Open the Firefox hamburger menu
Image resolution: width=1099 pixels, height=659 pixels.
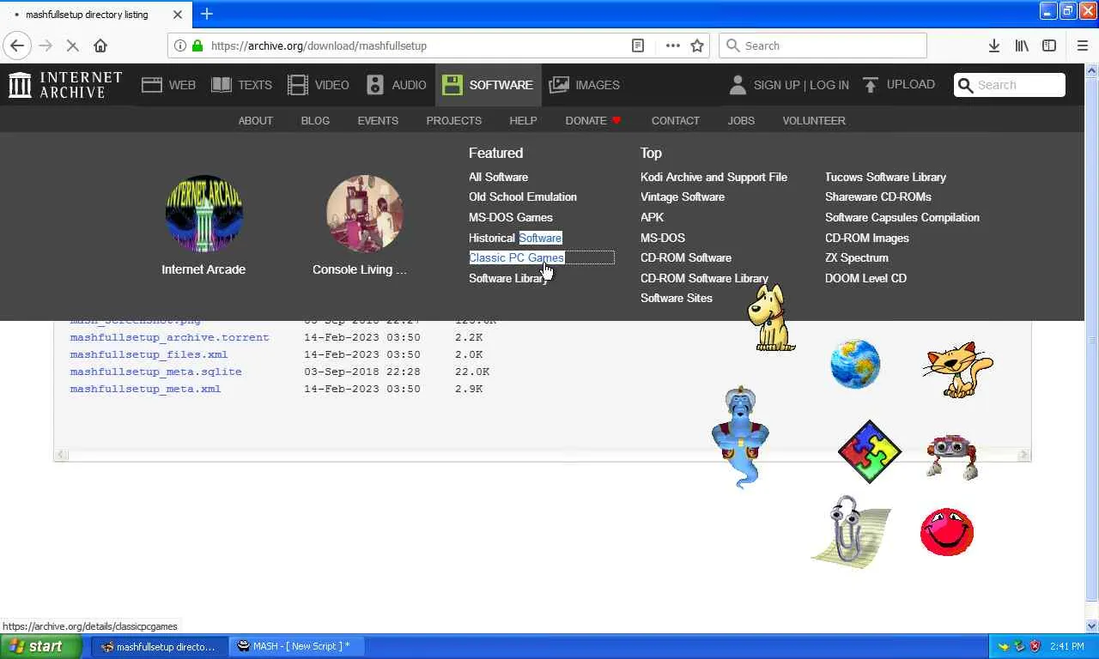(1082, 45)
